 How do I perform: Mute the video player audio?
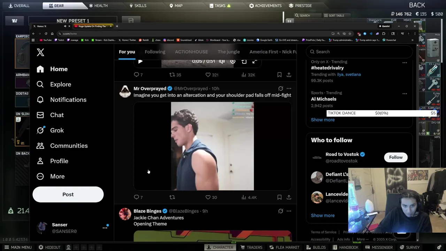point(222,61)
